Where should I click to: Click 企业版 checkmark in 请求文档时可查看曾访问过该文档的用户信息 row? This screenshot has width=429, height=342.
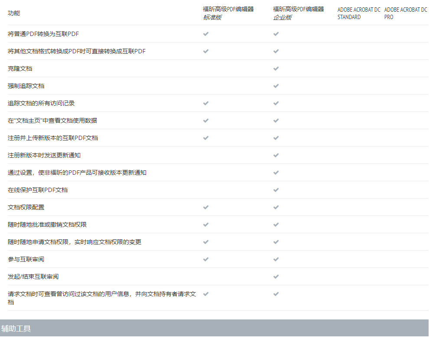(276, 294)
